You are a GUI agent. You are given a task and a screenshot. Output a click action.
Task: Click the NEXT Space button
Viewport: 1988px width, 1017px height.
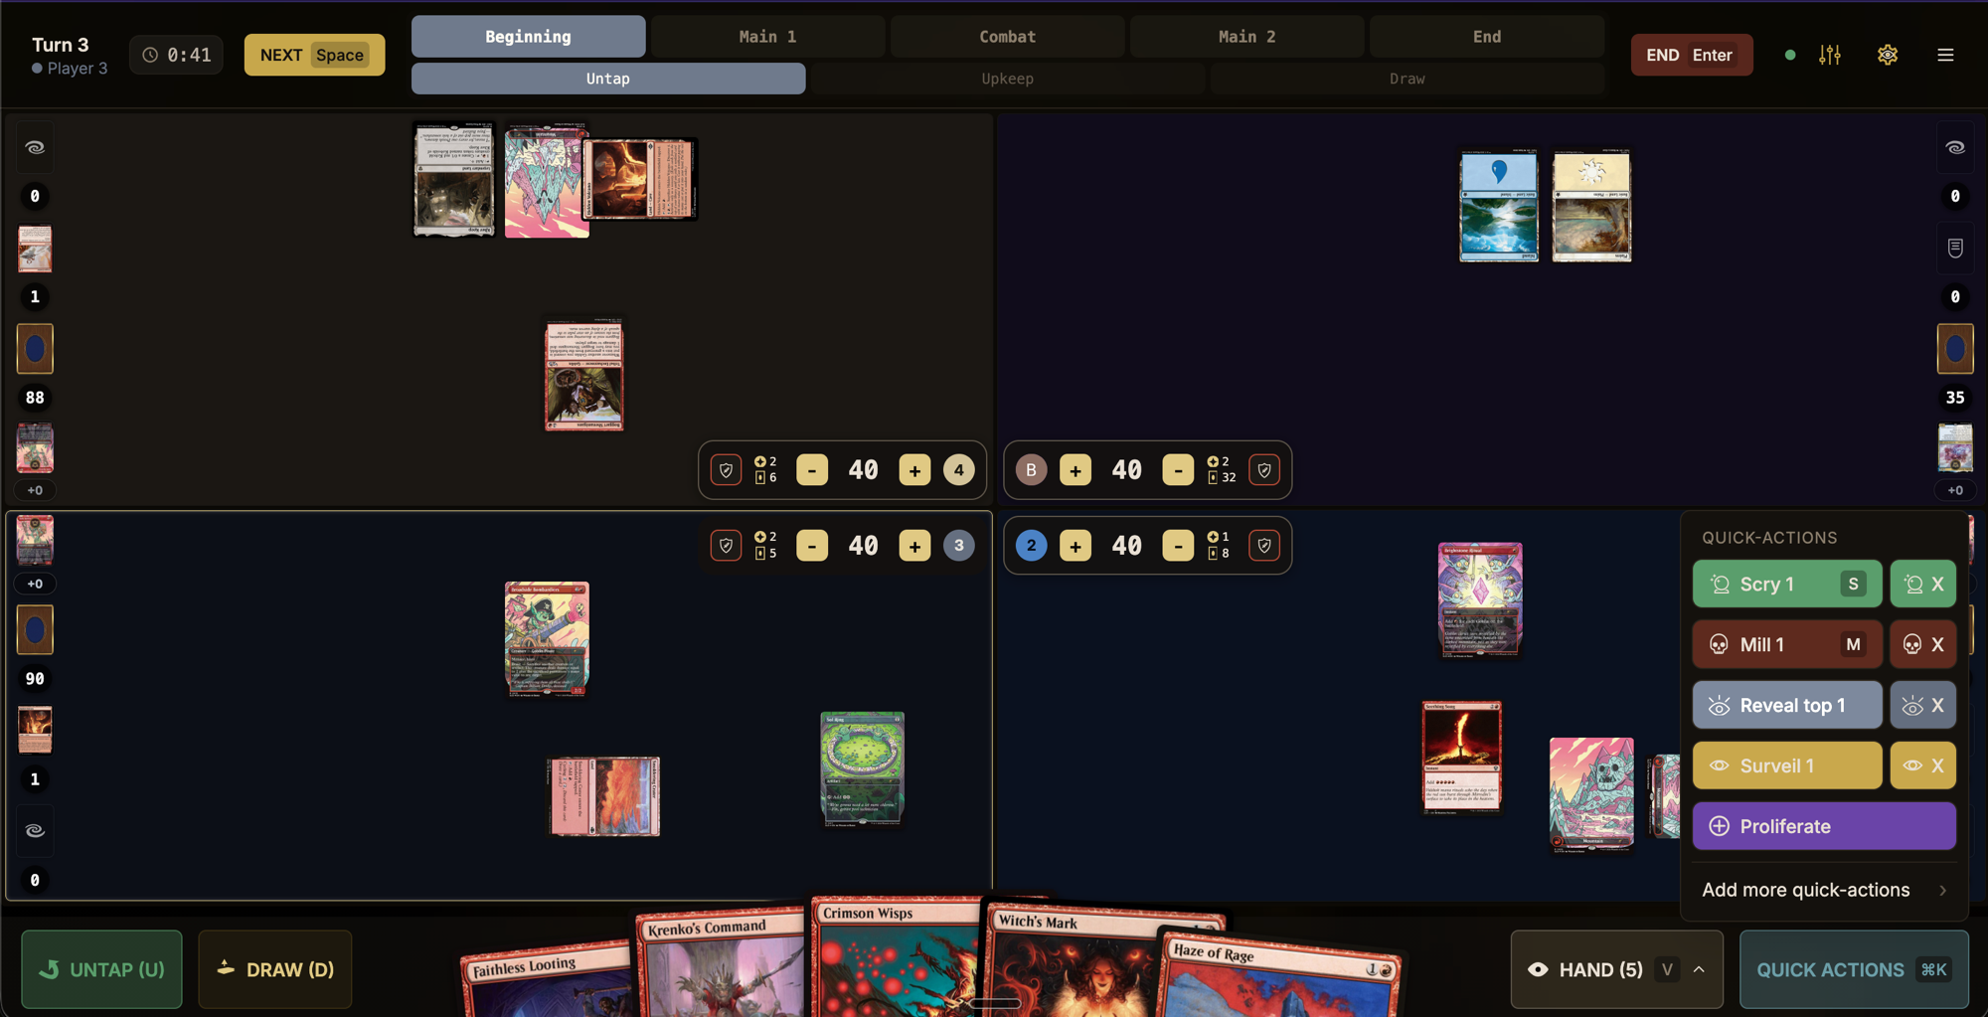314,55
